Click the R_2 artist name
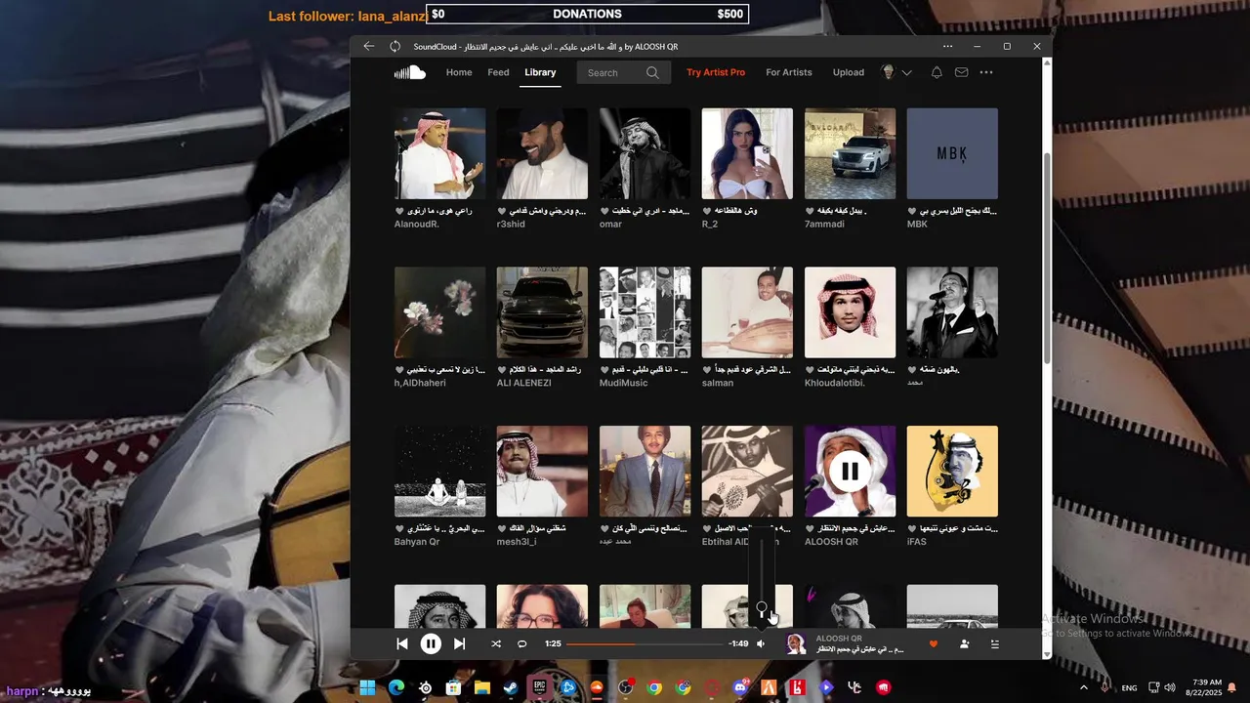 pyautogui.click(x=710, y=225)
